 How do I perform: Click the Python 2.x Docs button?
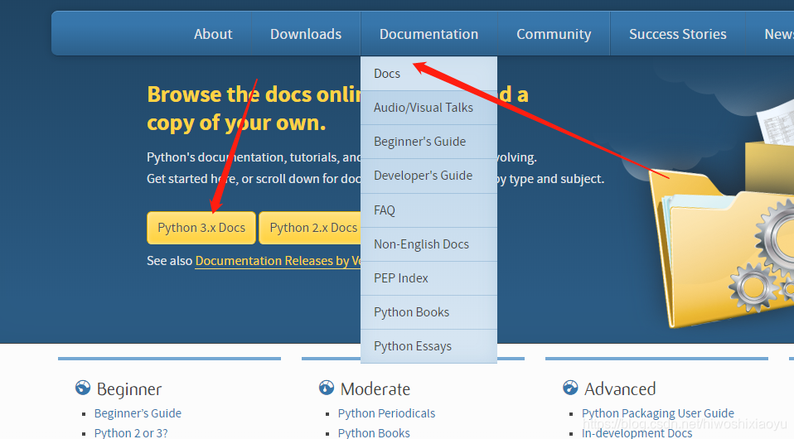coord(310,228)
